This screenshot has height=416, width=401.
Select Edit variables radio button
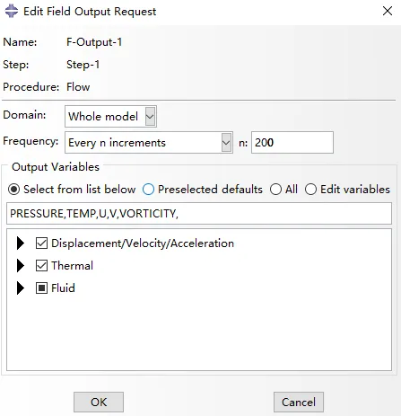[x=310, y=190]
